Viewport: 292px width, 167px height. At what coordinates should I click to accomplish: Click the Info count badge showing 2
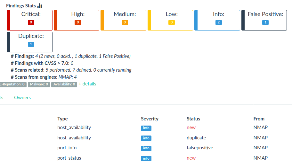[219, 22]
